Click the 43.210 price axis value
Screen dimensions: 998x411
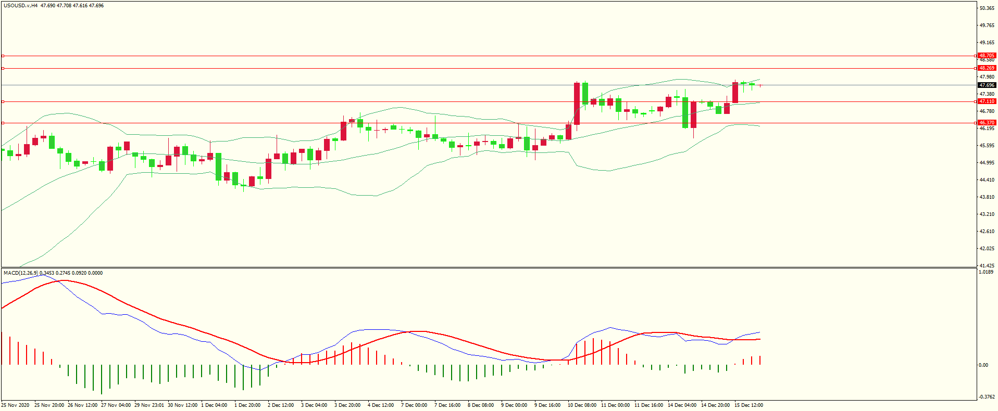pos(987,214)
